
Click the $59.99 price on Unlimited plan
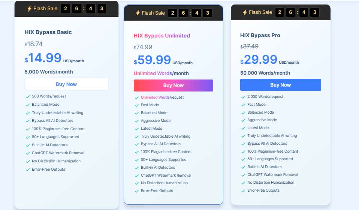coord(152,60)
